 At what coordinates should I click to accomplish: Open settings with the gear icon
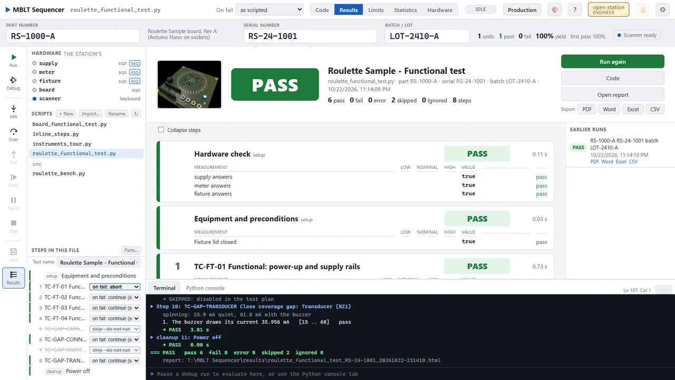click(663, 10)
